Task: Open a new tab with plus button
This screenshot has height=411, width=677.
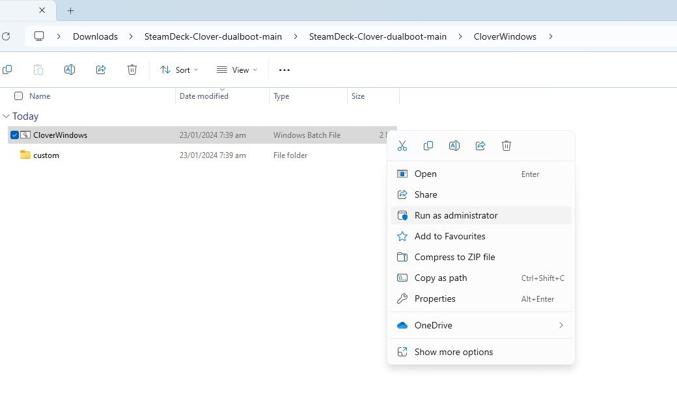Action: pos(71,10)
